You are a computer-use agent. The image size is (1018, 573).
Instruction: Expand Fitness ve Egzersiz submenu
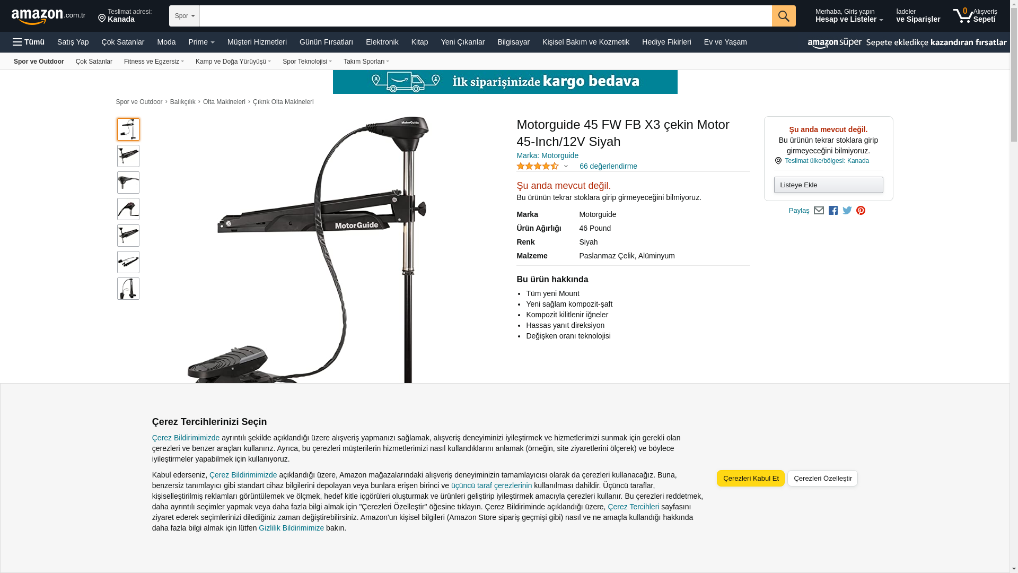[154, 62]
